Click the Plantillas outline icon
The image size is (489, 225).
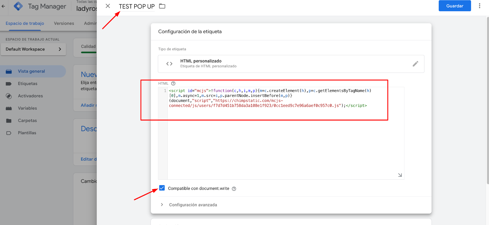coord(9,133)
